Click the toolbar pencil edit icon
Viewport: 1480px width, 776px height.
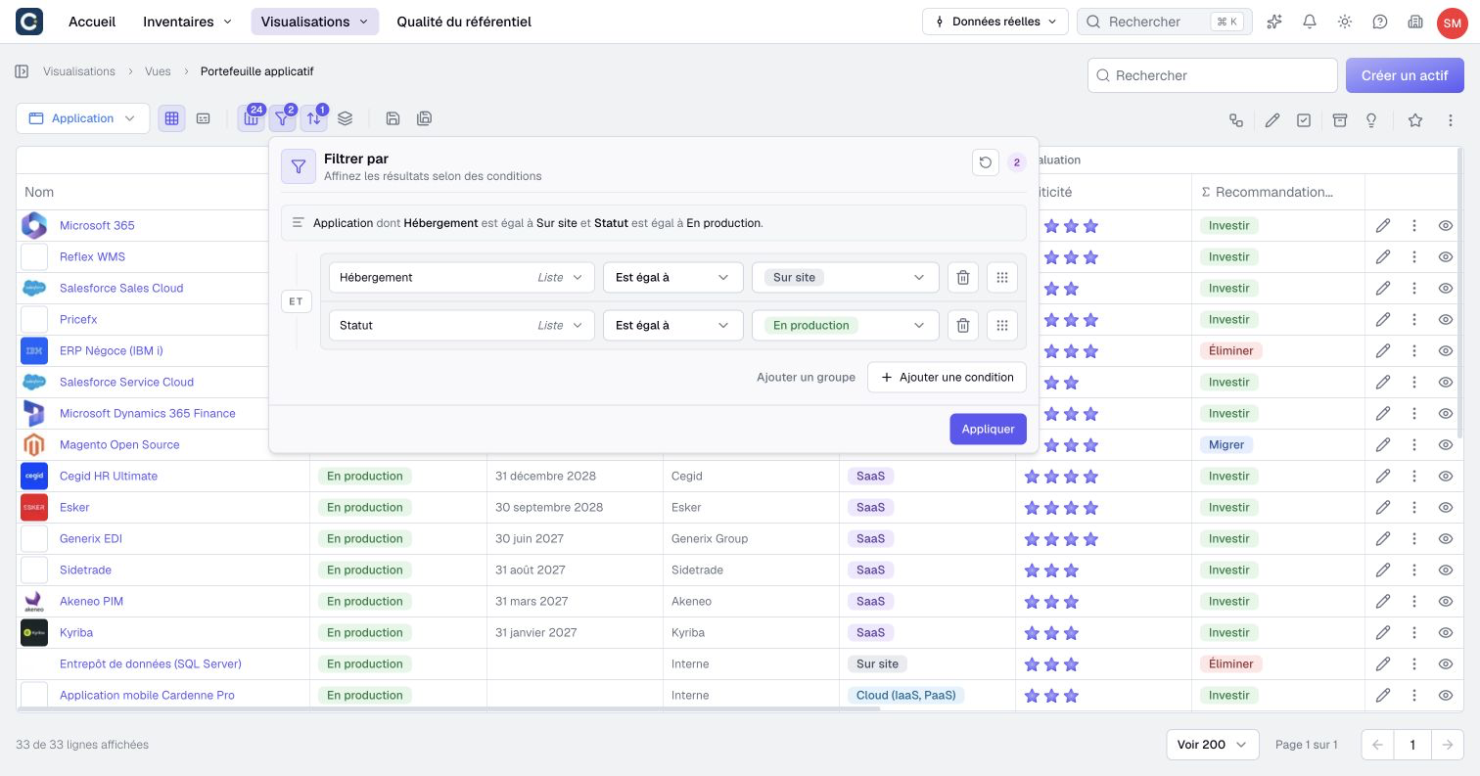[1272, 120]
